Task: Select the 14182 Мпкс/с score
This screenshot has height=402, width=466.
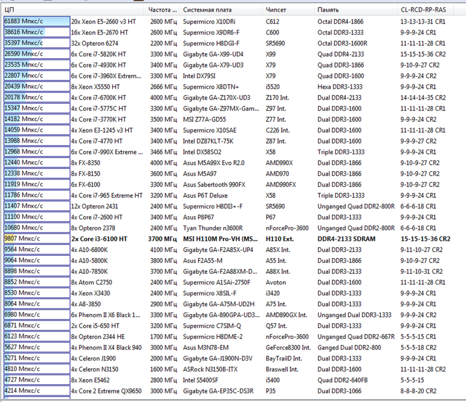Action: [x=37, y=119]
